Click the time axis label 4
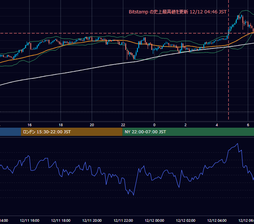This screenshot has height=224, width=254. 217,125
